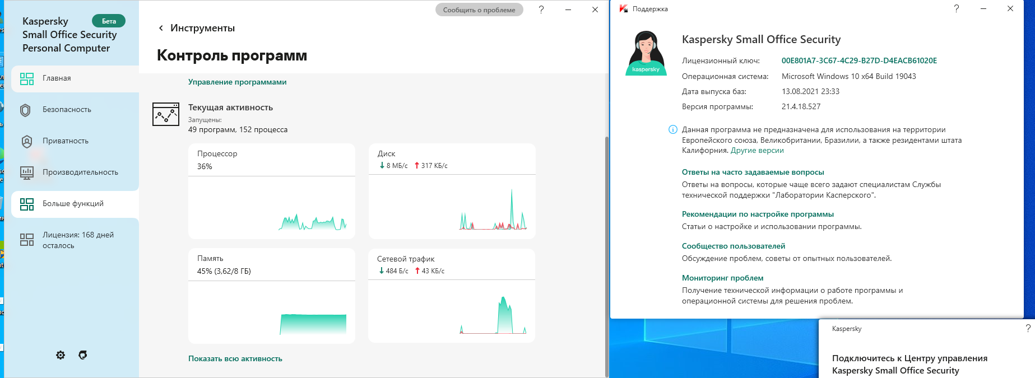Click the Производительность monitor icon
1035x378 pixels.
click(x=27, y=172)
